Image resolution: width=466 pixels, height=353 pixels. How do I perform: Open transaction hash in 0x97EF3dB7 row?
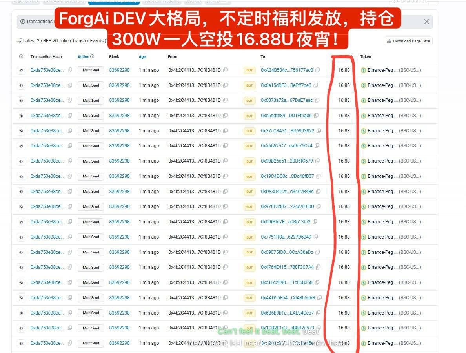point(47,206)
